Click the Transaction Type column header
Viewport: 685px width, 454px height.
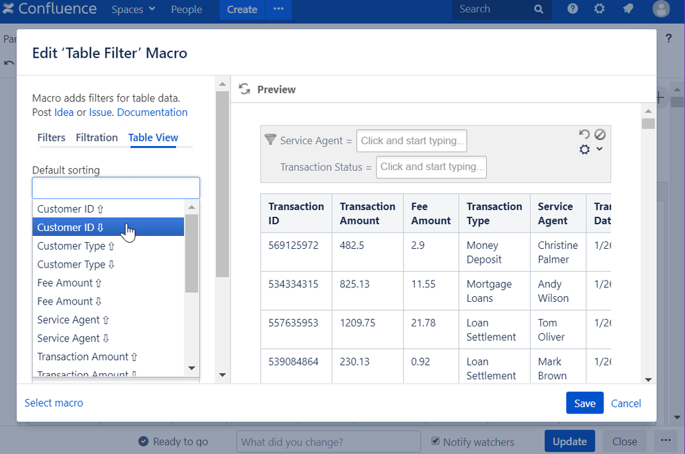point(494,213)
